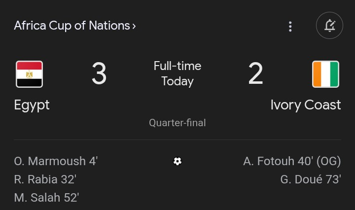Screen dimensions: 355x210
Task: Select the Egypt team name
Action: click(32, 105)
